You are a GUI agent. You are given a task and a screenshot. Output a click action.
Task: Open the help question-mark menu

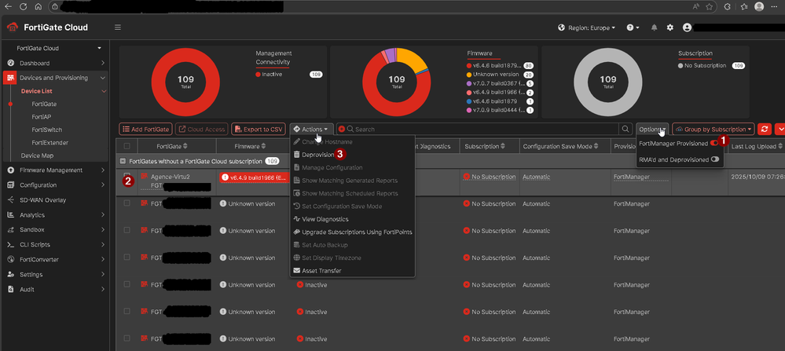point(633,27)
